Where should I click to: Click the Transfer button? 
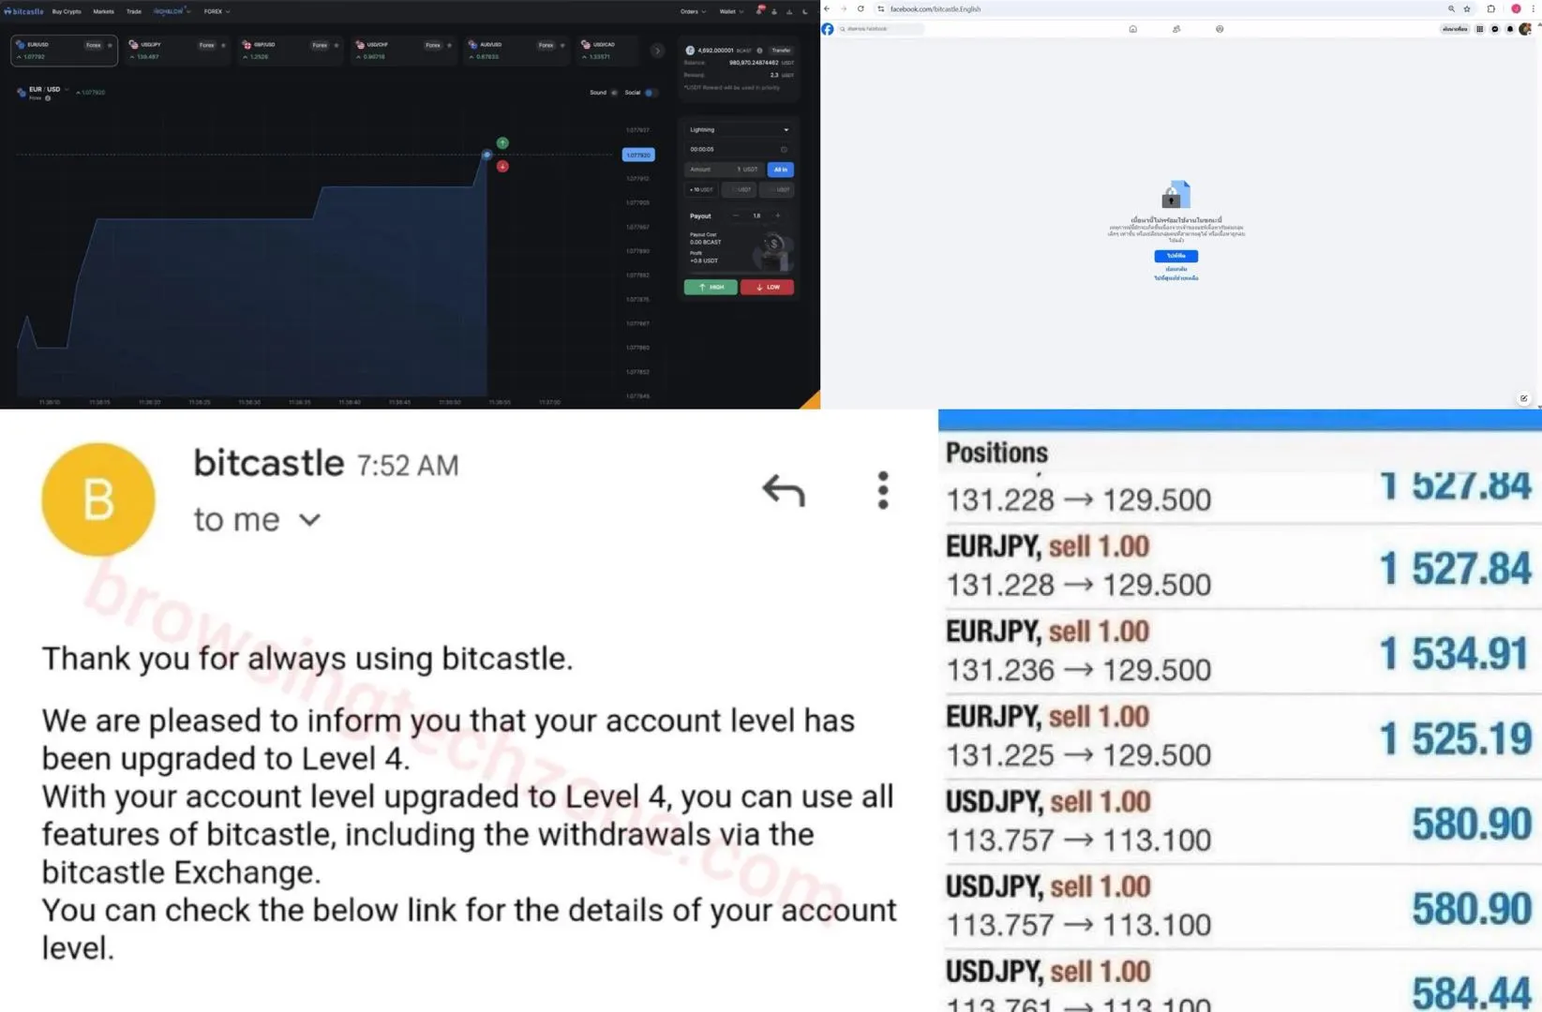tap(781, 51)
